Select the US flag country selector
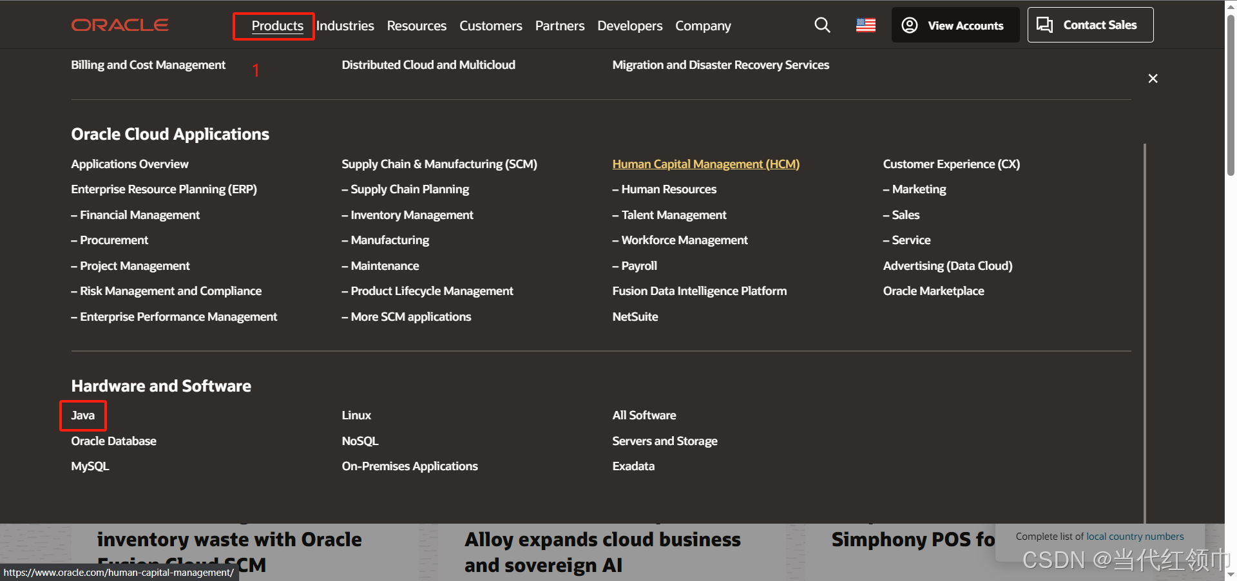This screenshot has height=581, width=1237. click(866, 25)
